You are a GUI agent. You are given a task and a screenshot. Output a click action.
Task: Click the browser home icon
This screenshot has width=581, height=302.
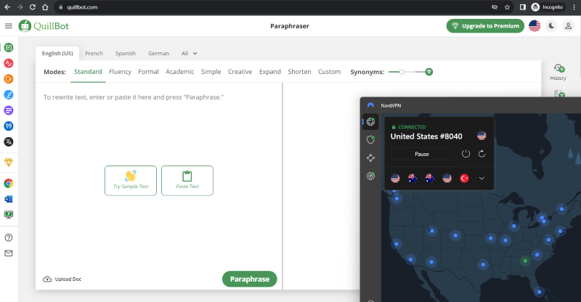click(45, 7)
